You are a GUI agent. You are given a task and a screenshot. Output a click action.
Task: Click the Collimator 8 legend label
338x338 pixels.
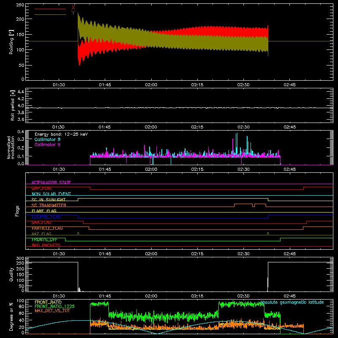coord(47,139)
